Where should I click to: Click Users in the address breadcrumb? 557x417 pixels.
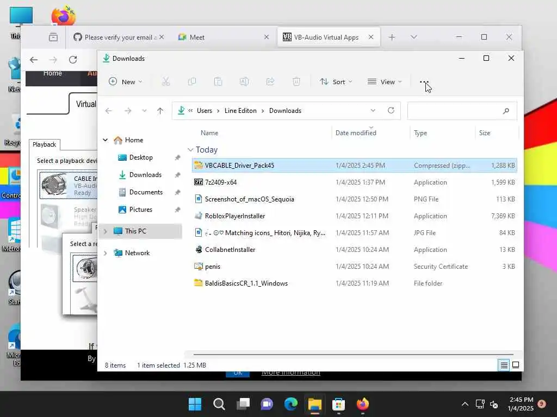click(x=205, y=111)
